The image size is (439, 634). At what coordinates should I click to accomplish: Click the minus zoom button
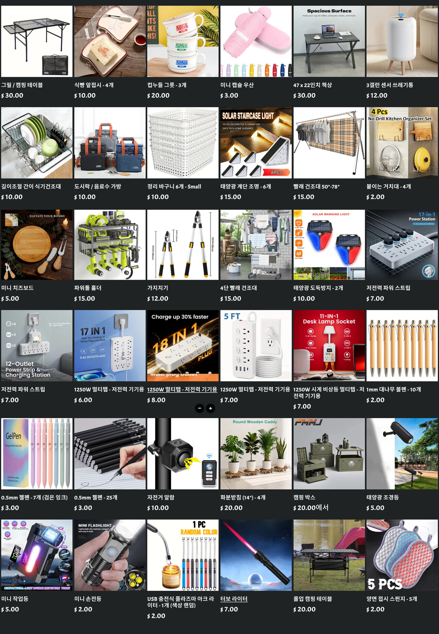(200, 408)
